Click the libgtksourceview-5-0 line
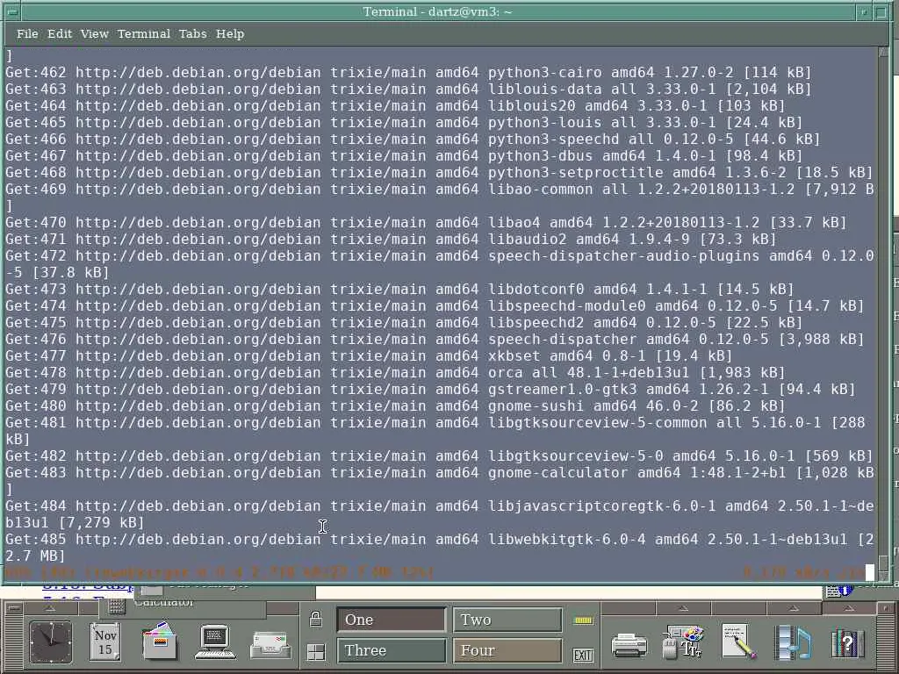The width and height of the screenshot is (899, 674). (x=439, y=456)
